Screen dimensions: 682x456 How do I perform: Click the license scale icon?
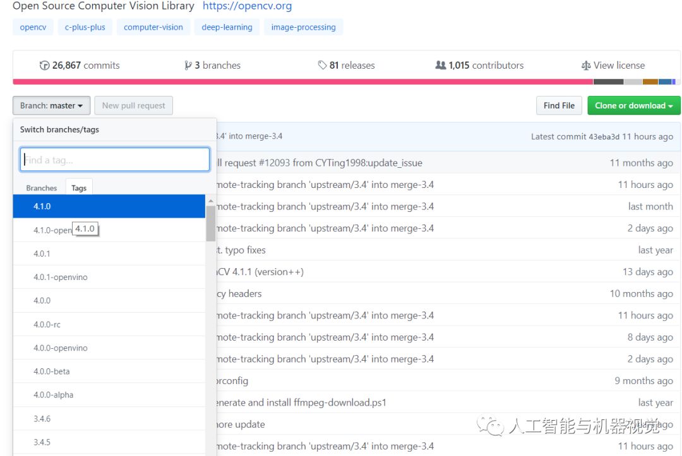click(586, 66)
